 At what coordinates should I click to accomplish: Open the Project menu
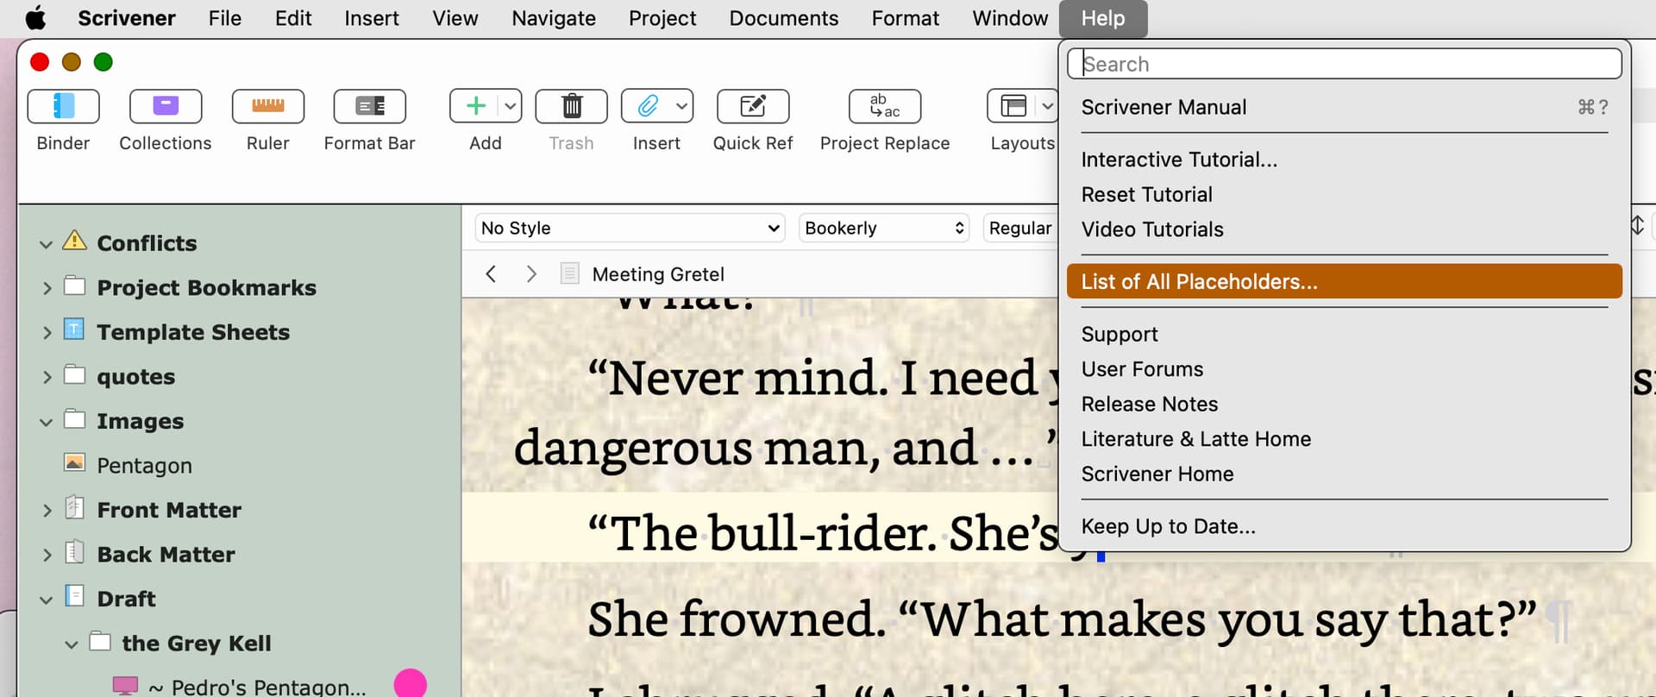pos(662,18)
